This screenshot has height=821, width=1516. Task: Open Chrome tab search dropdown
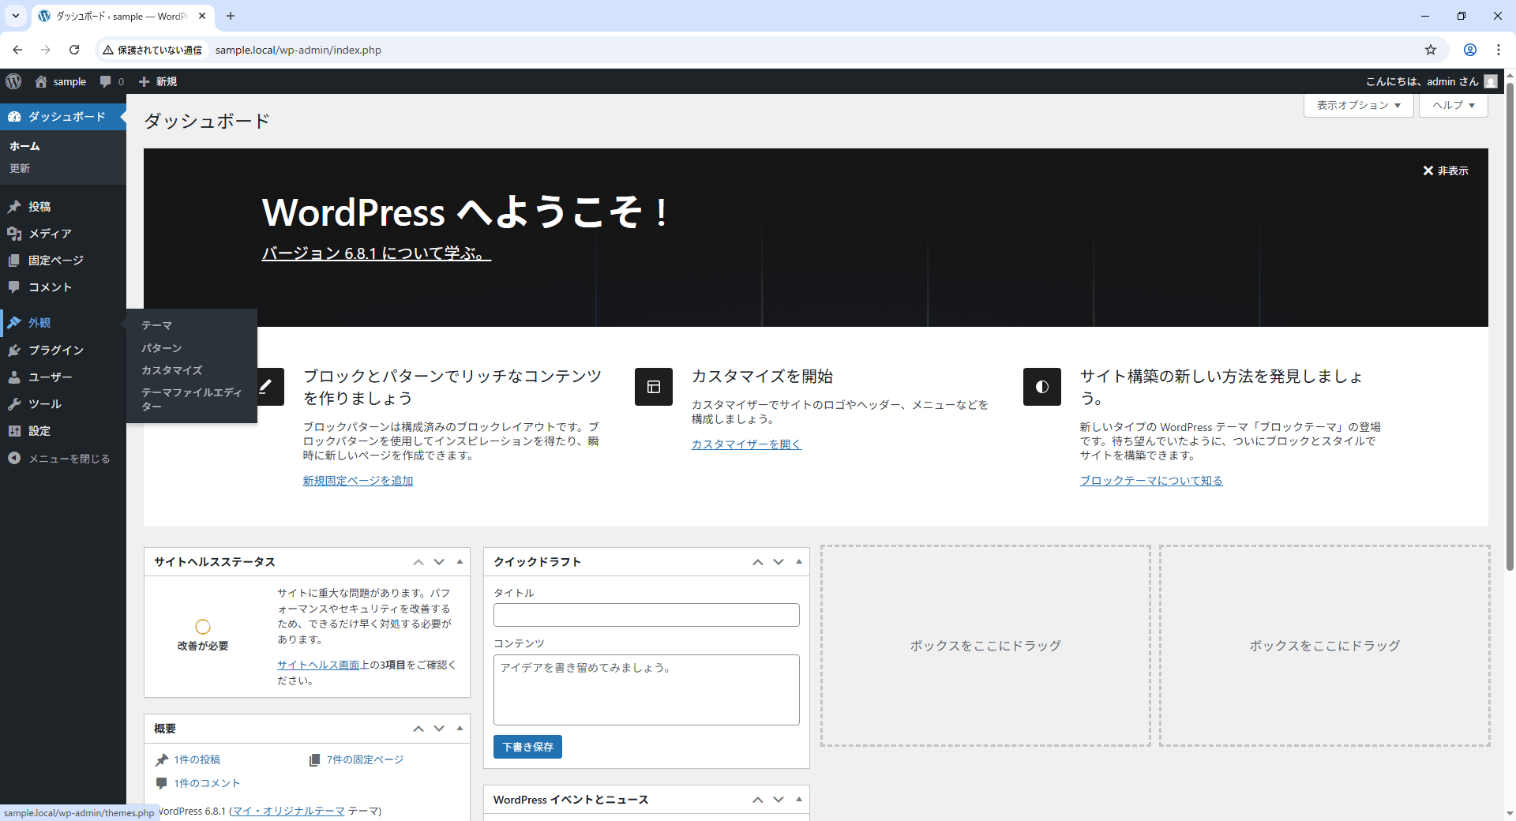pyautogui.click(x=16, y=16)
